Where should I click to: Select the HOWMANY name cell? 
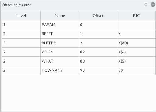tap(60, 70)
